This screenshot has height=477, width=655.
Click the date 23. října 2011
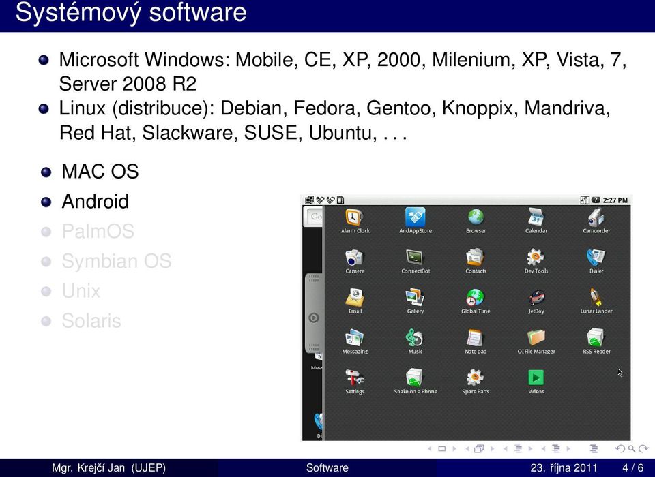[x=564, y=467]
